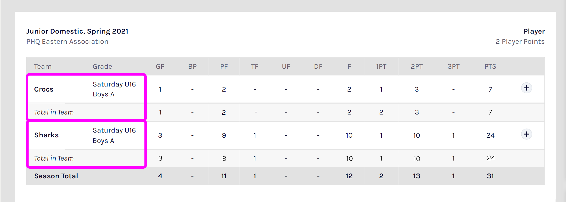The width and height of the screenshot is (566, 202).
Task: Click the DF column header
Action: coord(318,66)
